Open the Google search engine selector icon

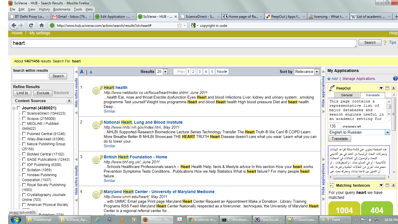point(193,26)
